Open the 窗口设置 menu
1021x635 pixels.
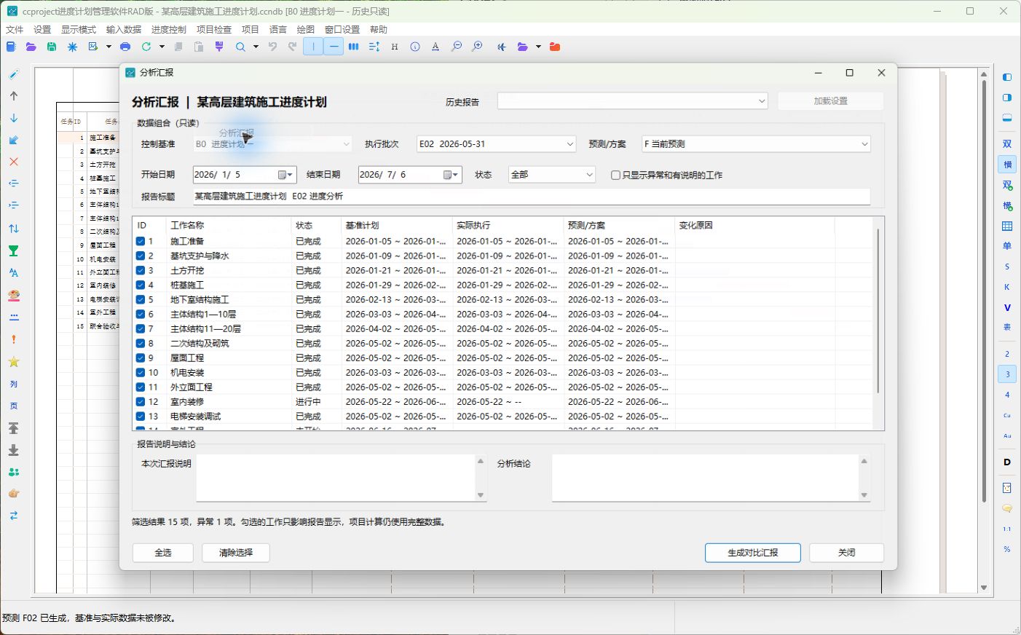pyautogui.click(x=342, y=29)
